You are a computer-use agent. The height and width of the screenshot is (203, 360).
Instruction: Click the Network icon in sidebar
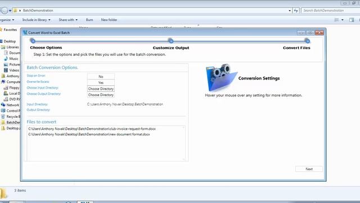click(3, 105)
